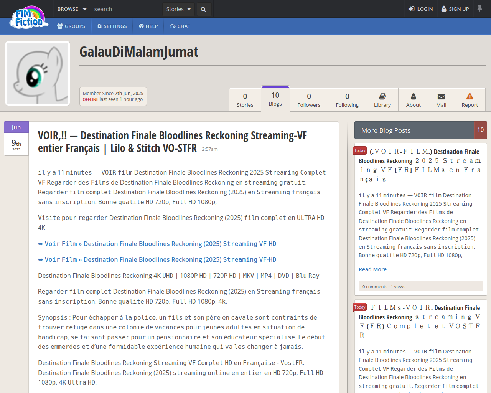Click the FIMFiction logo
The image size is (491, 393).
(x=29, y=18)
